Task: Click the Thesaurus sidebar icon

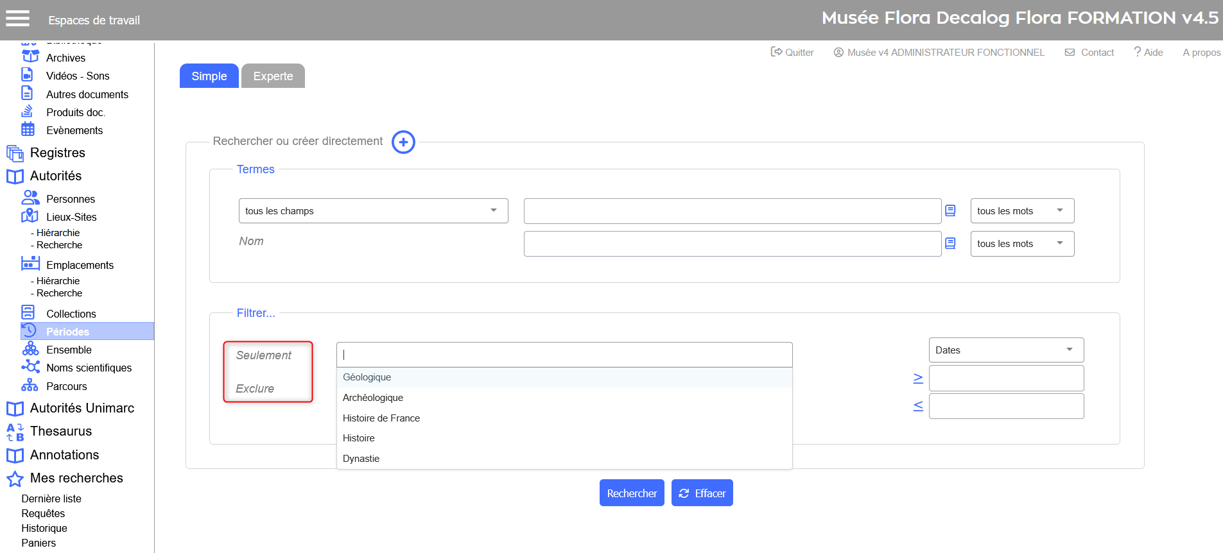Action: click(15, 432)
